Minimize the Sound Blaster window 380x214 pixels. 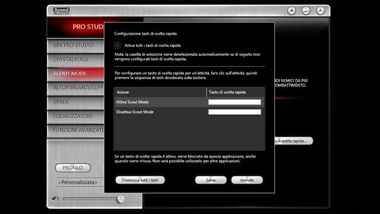click(306, 11)
